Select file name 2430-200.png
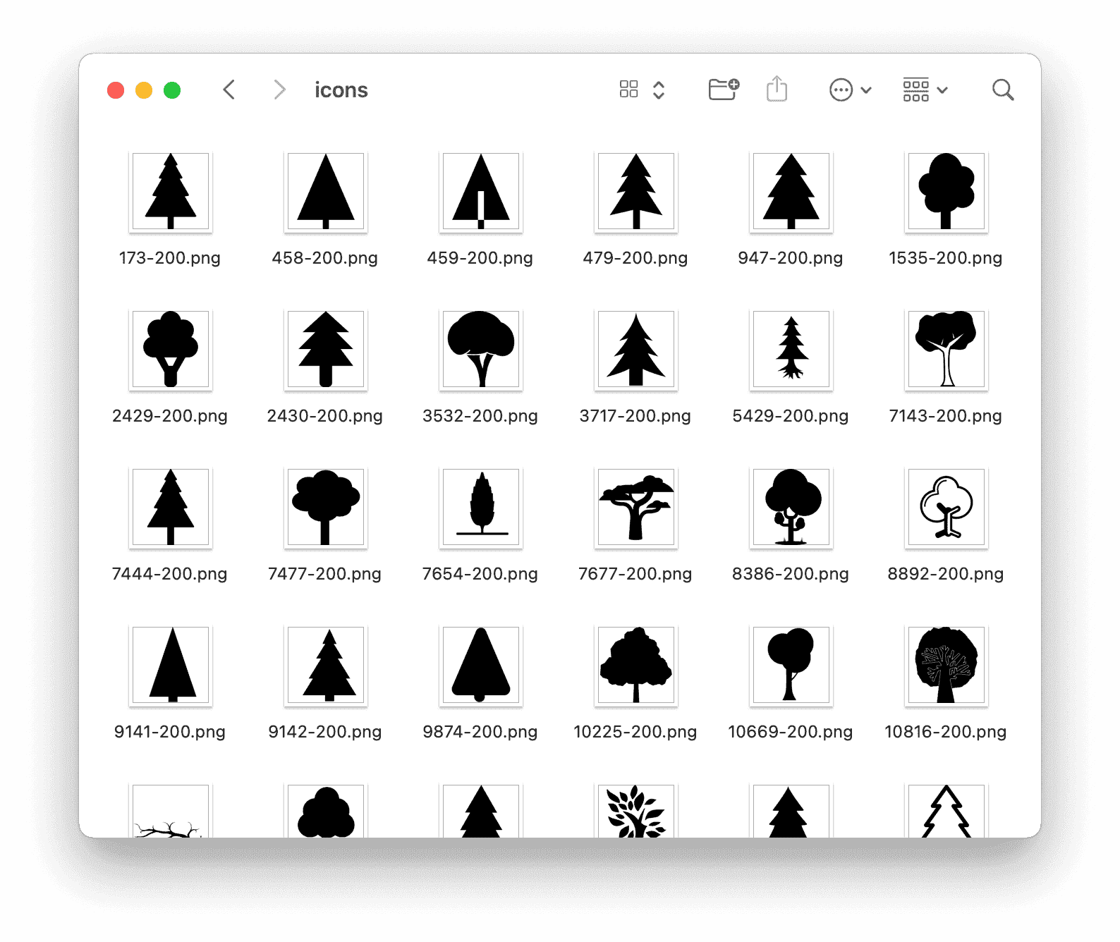The image size is (1120, 942). tap(325, 416)
